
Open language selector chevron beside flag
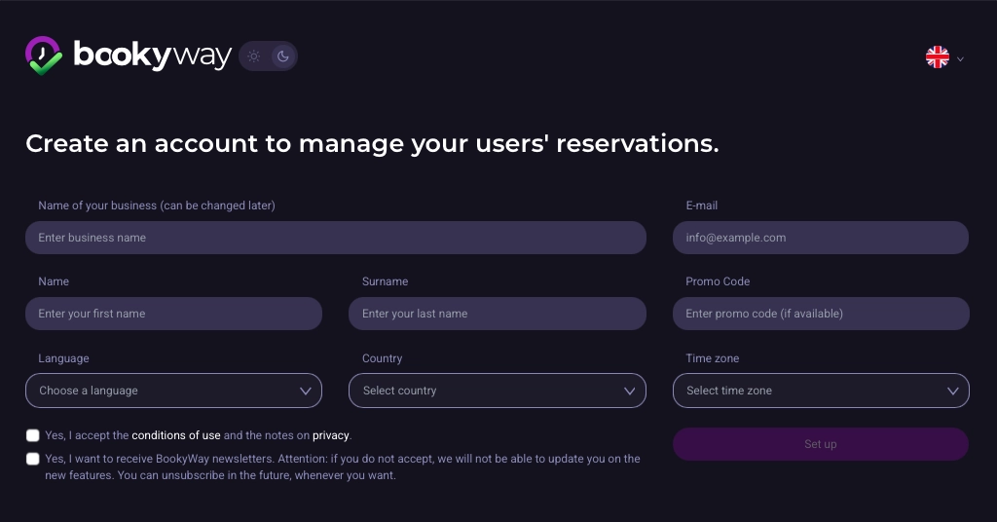tap(960, 58)
